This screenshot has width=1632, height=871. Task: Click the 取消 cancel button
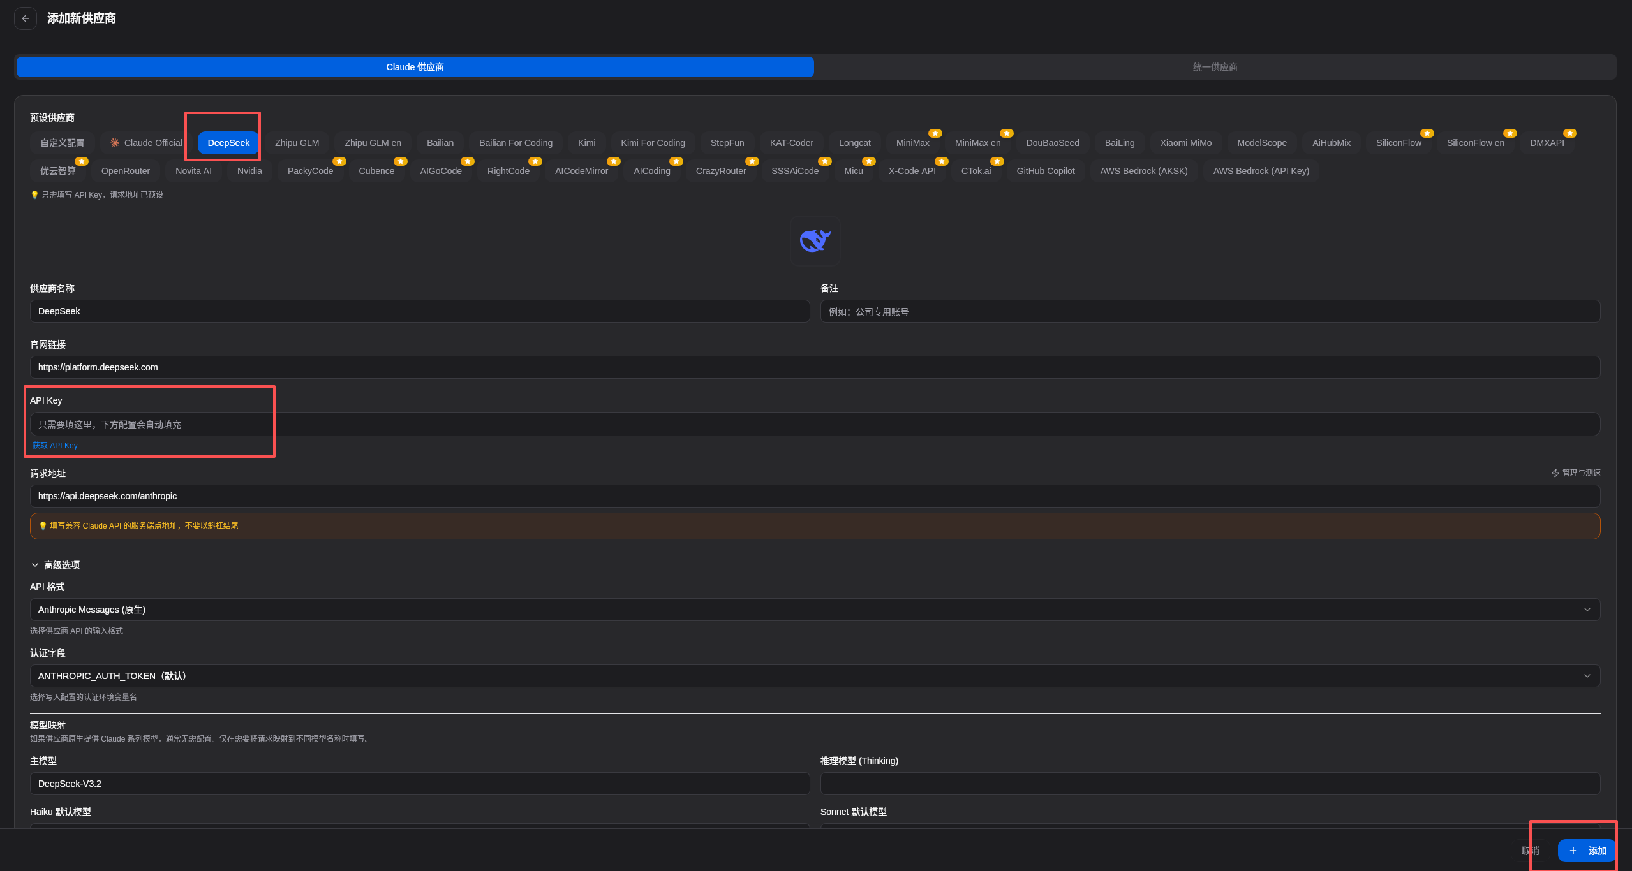click(x=1530, y=851)
